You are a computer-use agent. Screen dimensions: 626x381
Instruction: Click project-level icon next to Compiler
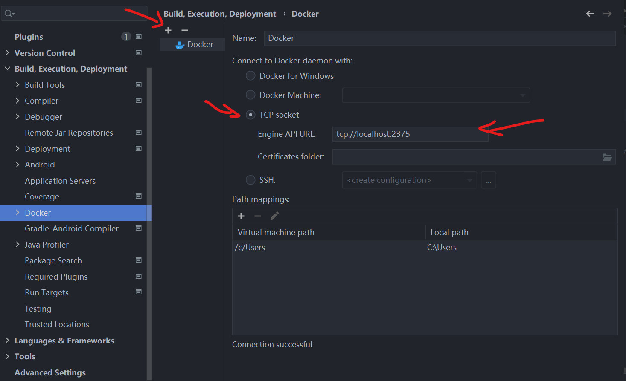pos(139,100)
